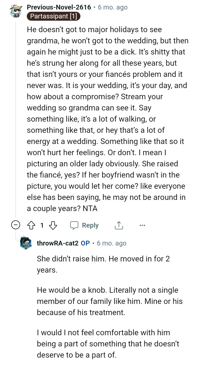This screenshot has width=201, height=366.
Task: Click the OP badge next to throwRA-cat2
Action: point(85,243)
